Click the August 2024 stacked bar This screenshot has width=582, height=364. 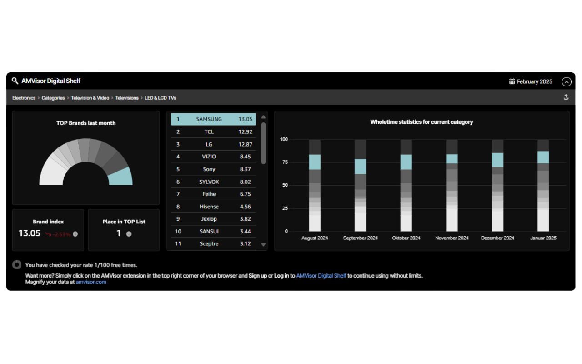[315, 186]
